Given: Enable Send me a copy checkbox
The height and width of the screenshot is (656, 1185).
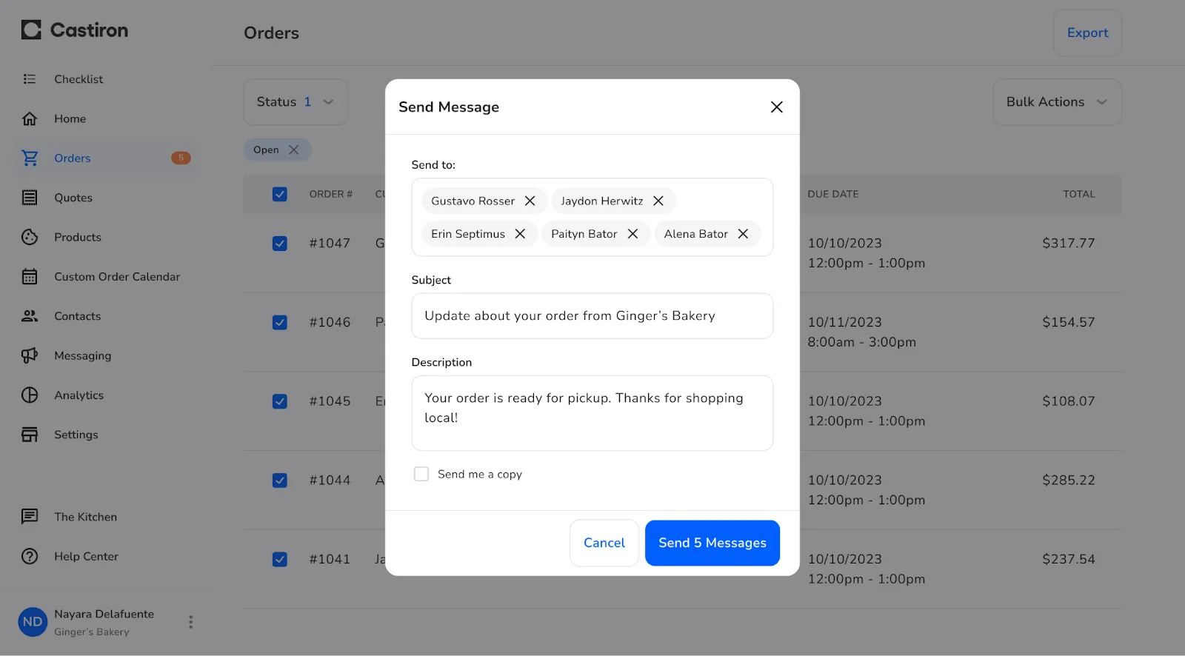Looking at the screenshot, I should point(421,474).
